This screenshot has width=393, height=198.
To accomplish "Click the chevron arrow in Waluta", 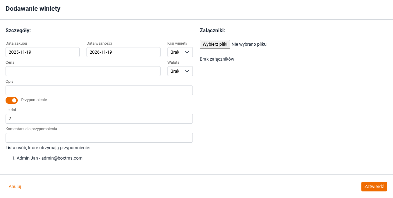I will click(x=187, y=71).
